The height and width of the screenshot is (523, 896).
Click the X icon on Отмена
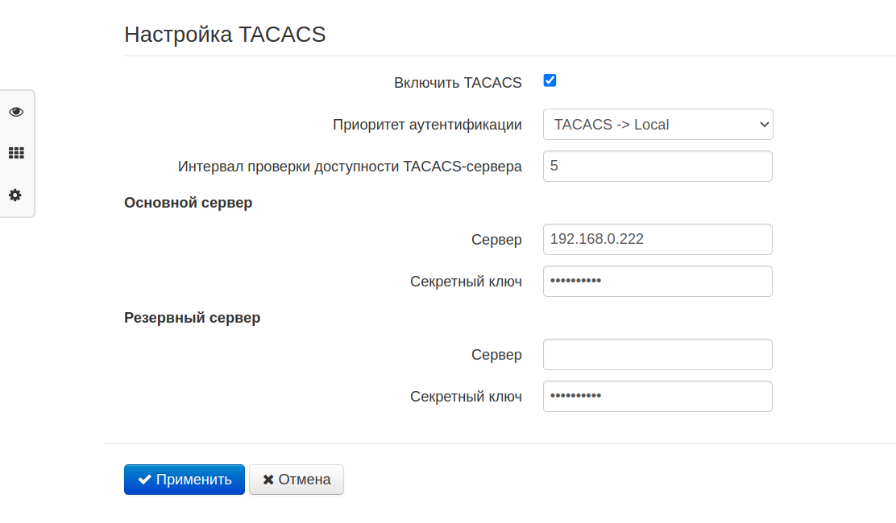[268, 480]
